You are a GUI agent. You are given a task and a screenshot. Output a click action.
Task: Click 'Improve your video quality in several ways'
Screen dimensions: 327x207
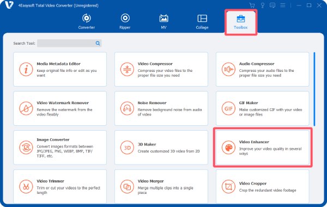[x=270, y=151]
